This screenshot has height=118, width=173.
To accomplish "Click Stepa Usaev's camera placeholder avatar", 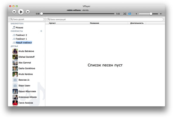I will (15, 86).
